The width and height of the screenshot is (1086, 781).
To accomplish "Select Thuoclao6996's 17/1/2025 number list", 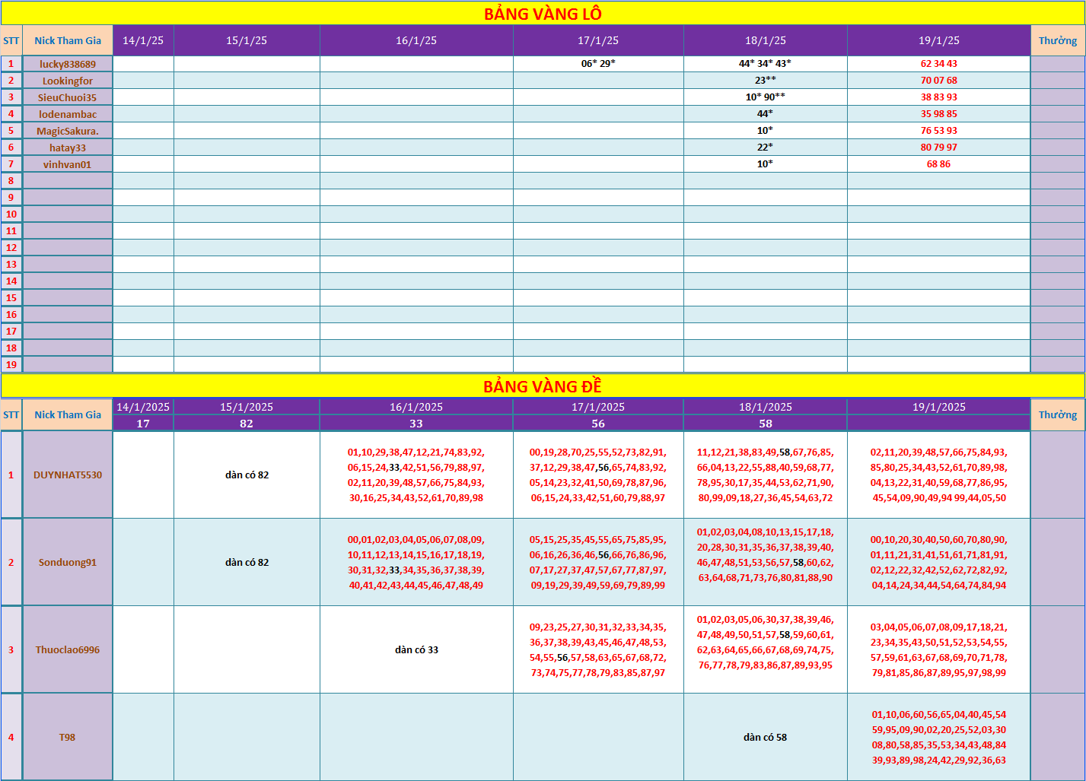I will coord(598,649).
